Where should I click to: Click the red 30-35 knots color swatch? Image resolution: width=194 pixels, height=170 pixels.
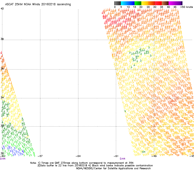click(158, 3)
